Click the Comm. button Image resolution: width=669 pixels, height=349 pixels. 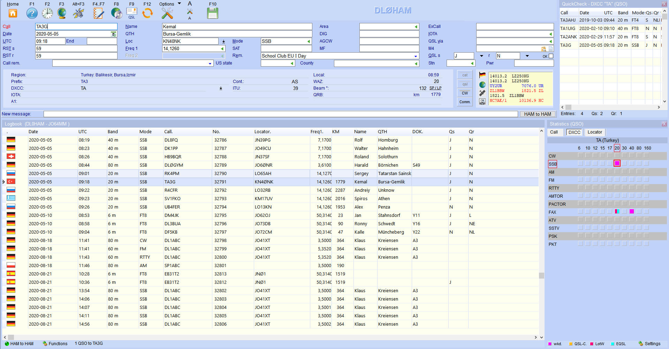point(465,102)
